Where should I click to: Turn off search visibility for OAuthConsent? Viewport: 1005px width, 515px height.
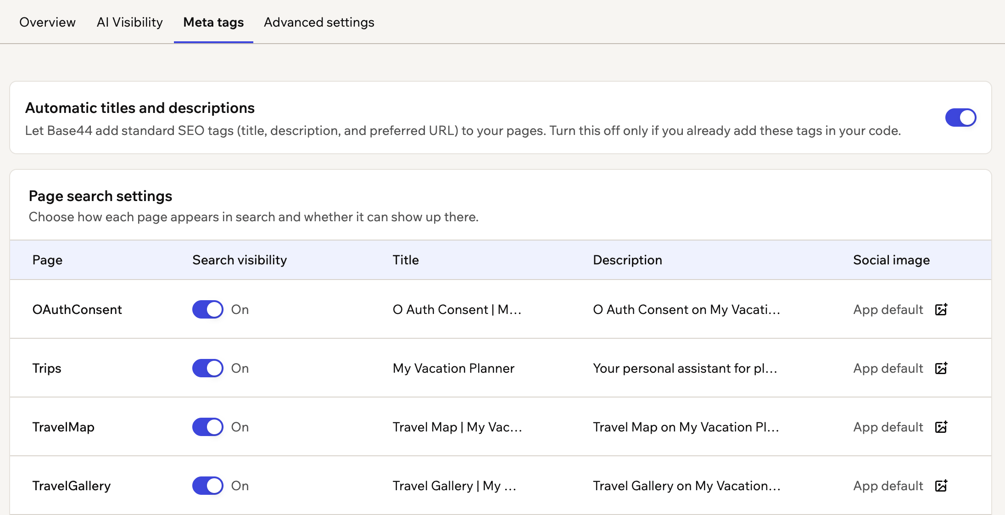point(208,309)
